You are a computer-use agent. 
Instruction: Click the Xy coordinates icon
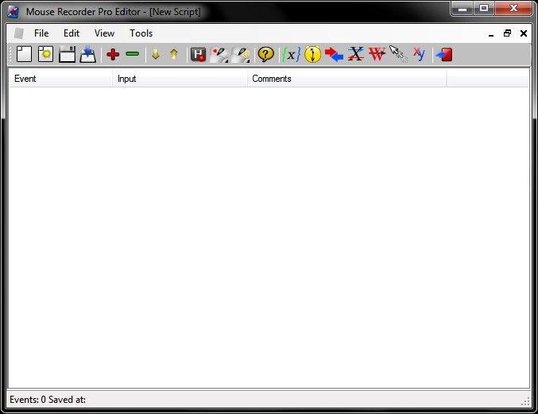point(419,54)
